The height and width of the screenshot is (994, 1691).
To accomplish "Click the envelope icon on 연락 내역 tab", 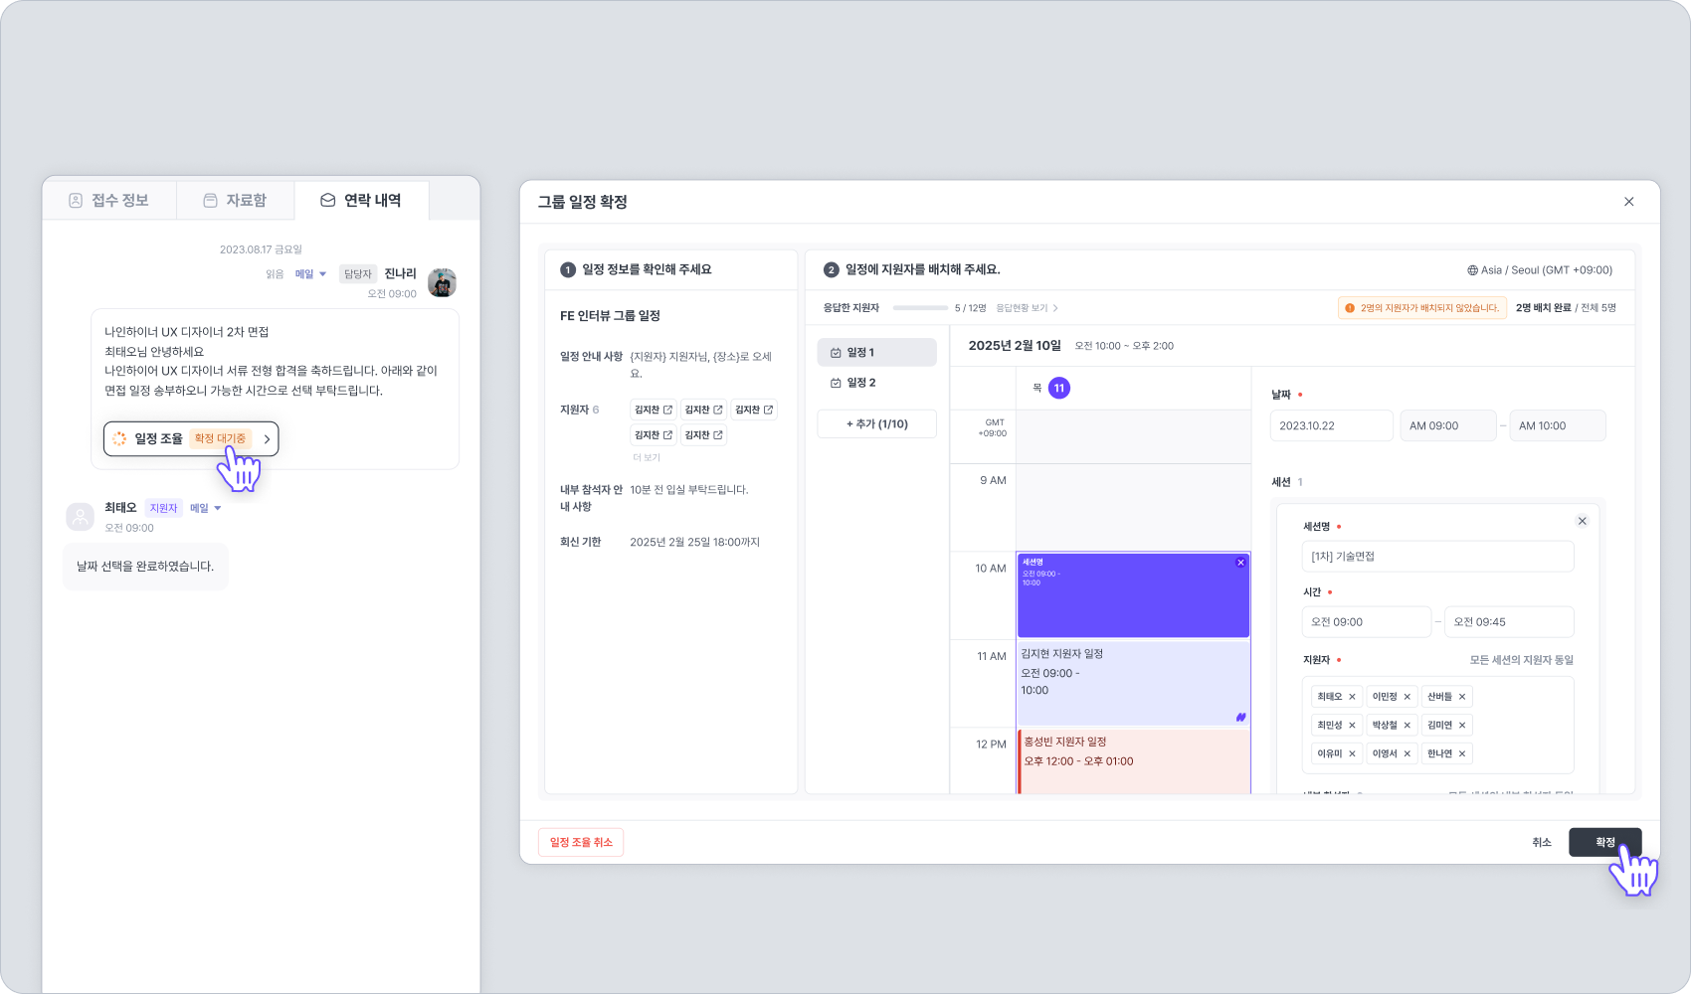I will [327, 201].
